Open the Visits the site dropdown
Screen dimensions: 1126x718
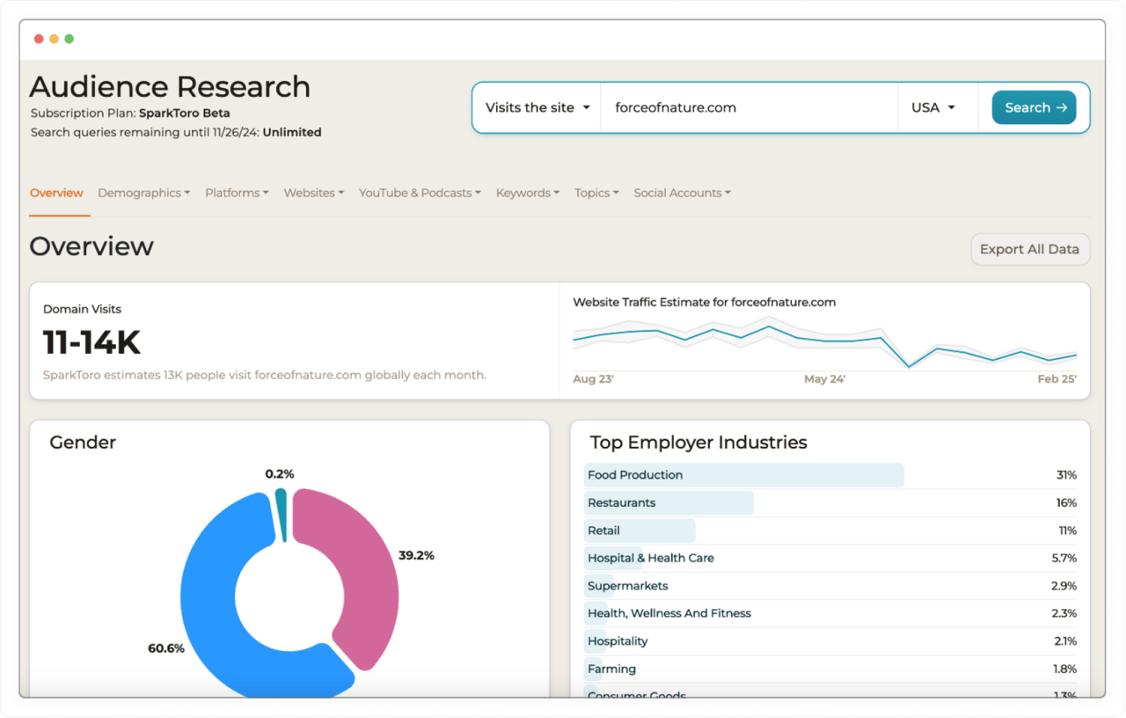tap(537, 107)
